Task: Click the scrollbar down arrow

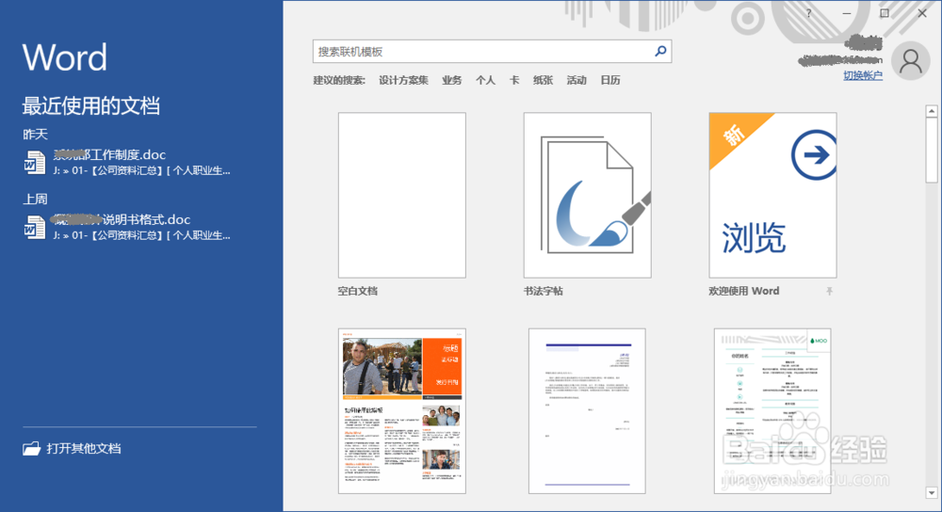Action: point(932,493)
